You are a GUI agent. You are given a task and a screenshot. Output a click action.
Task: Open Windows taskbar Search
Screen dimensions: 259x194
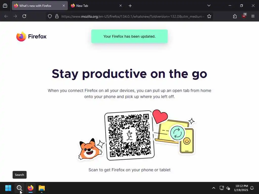coord(19,188)
